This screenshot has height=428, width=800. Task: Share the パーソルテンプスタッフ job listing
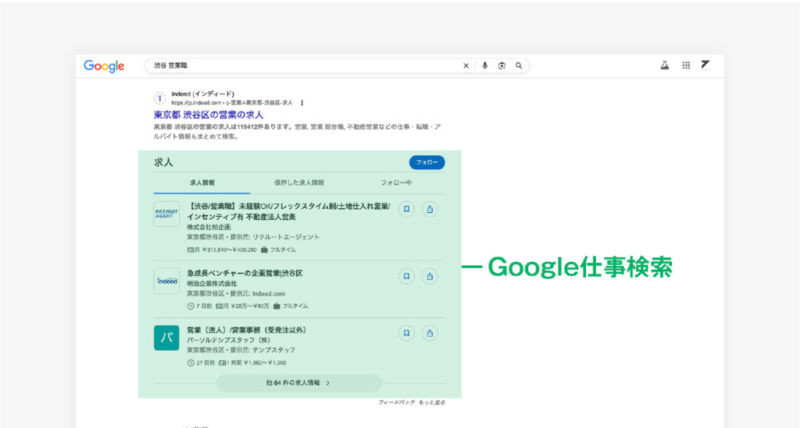[430, 333]
